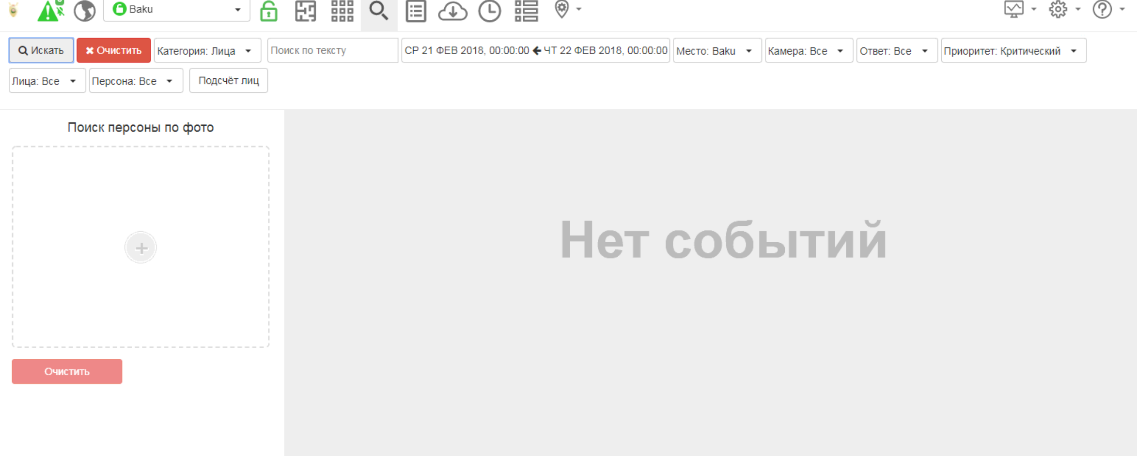Open the Приоритет: Критический dropdown

(x=1013, y=50)
